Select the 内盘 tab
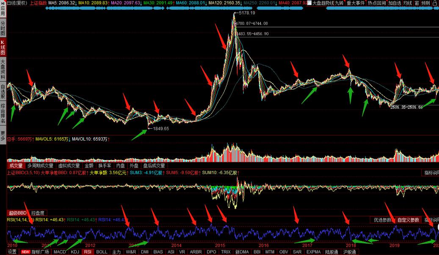This screenshot has width=439, height=255. pos(121,166)
